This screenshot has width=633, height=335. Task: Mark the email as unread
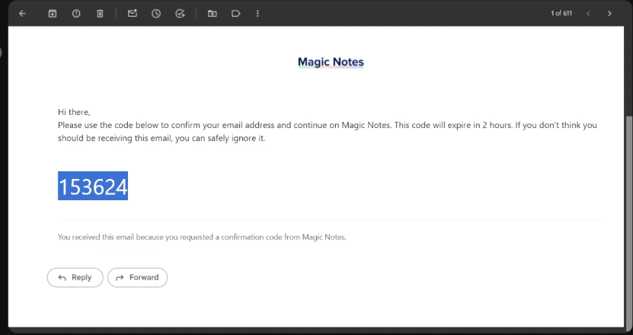coord(133,14)
